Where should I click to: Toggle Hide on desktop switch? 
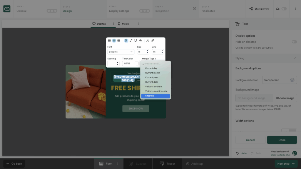tap(294, 42)
